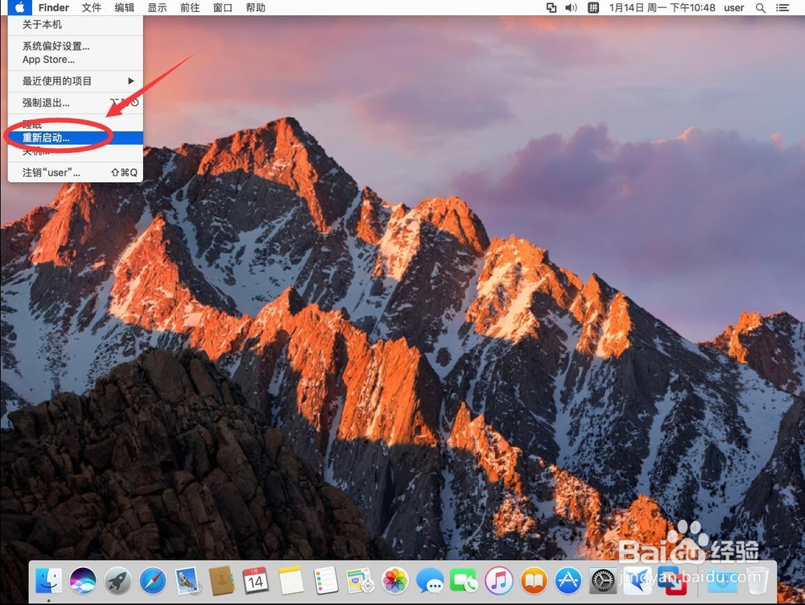Open the 编辑 menu
Image resolution: width=805 pixels, height=605 pixels.
click(124, 8)
